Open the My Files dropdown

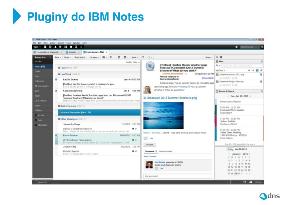coord(220,70)
